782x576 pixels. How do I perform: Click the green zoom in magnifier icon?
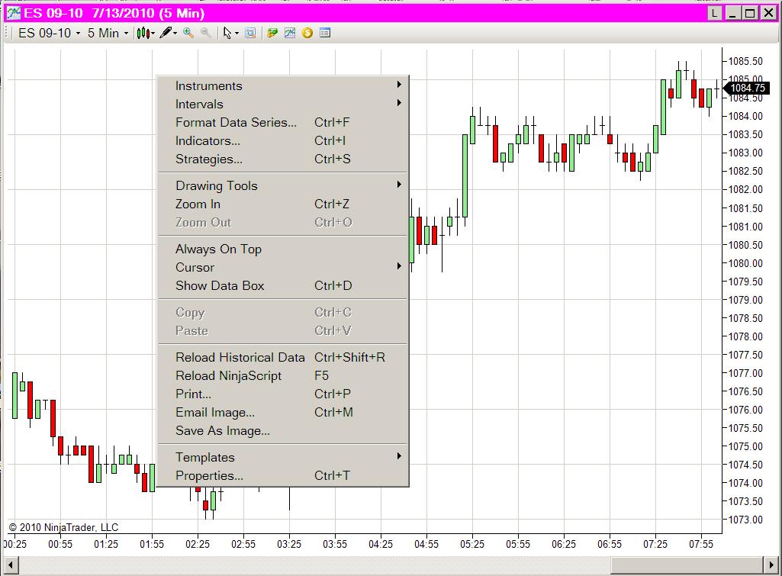(188, 33)
